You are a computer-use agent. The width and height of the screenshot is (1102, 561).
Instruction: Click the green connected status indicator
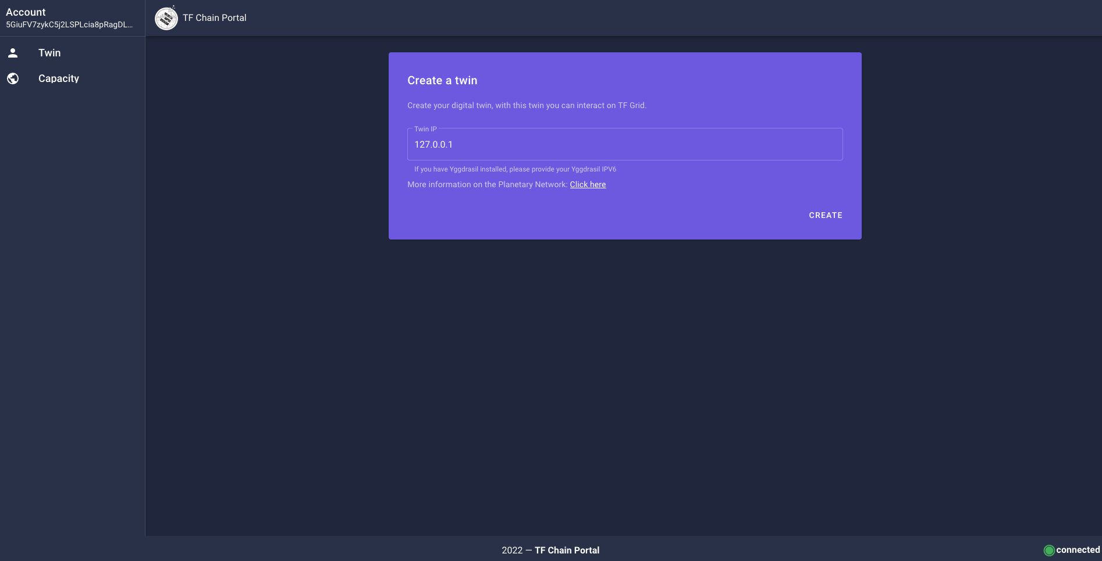coord(1049,550)
